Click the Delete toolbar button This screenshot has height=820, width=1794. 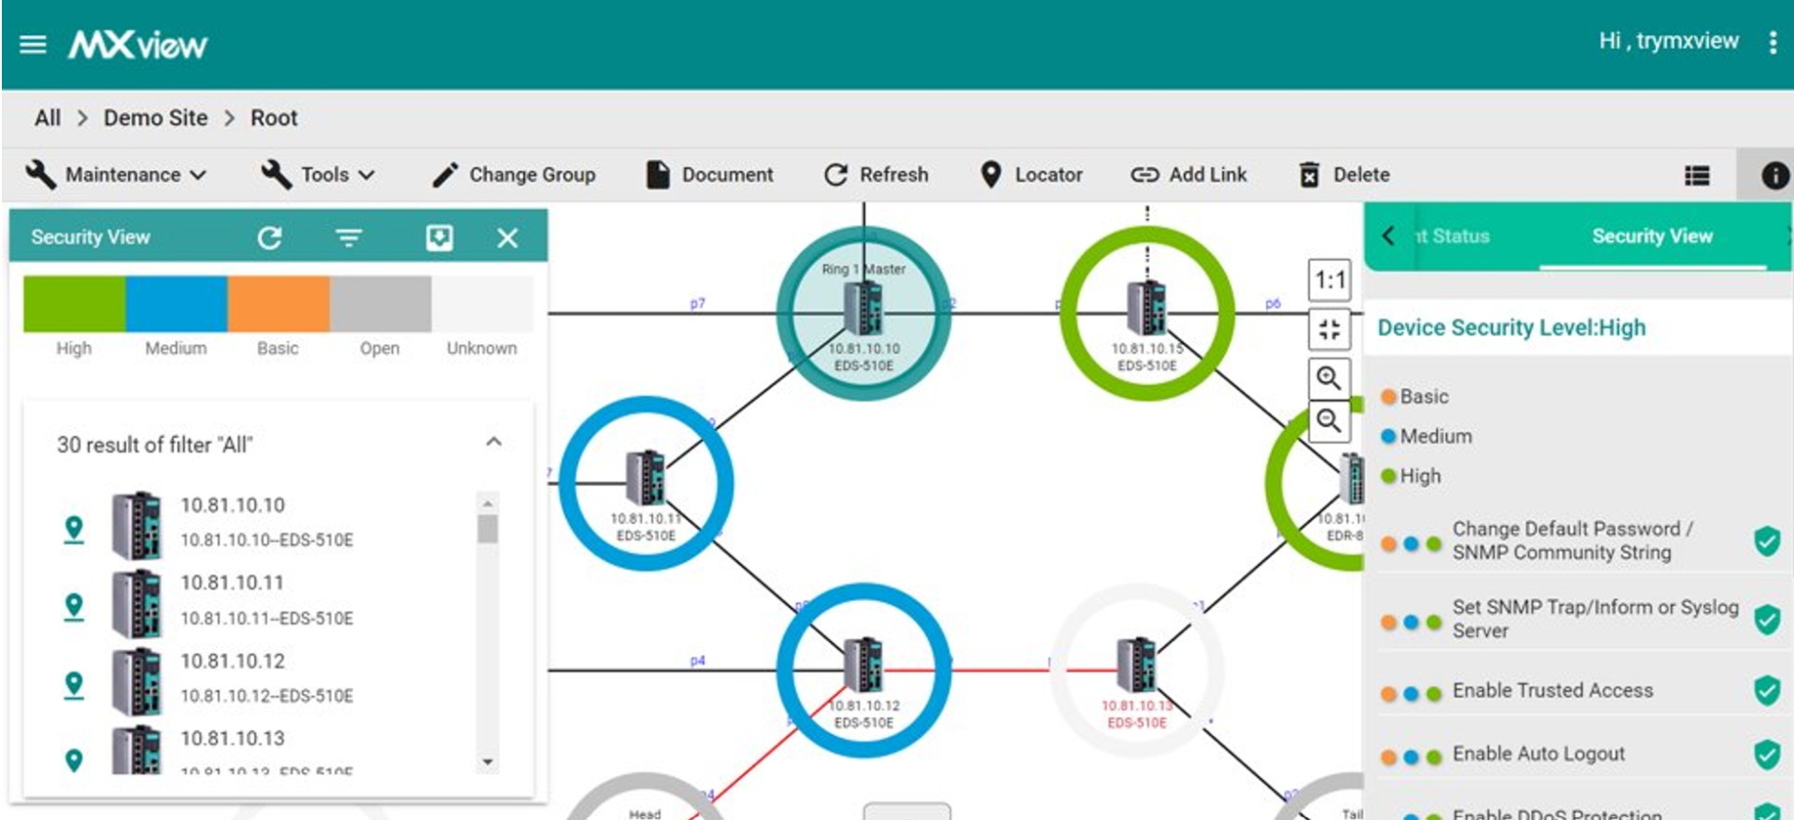1345,175
